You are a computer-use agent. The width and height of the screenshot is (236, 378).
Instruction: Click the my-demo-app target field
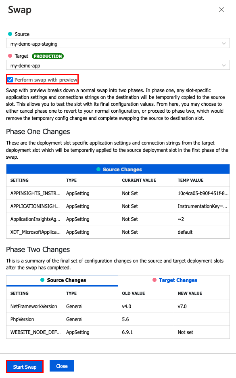tap(118, 65)
